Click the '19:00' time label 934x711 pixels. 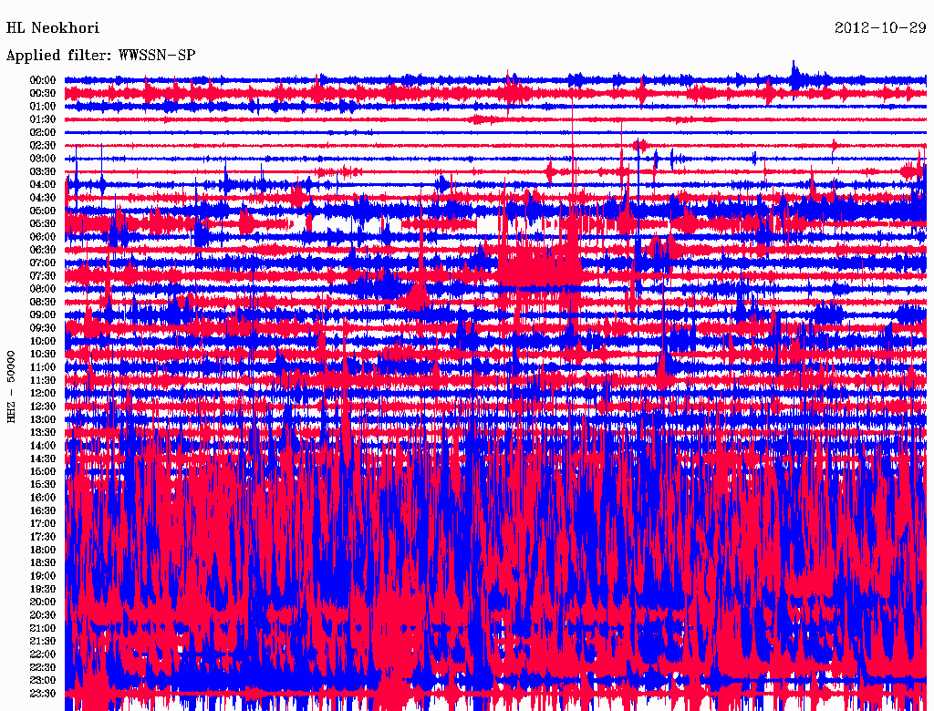[x=43, y=576]
